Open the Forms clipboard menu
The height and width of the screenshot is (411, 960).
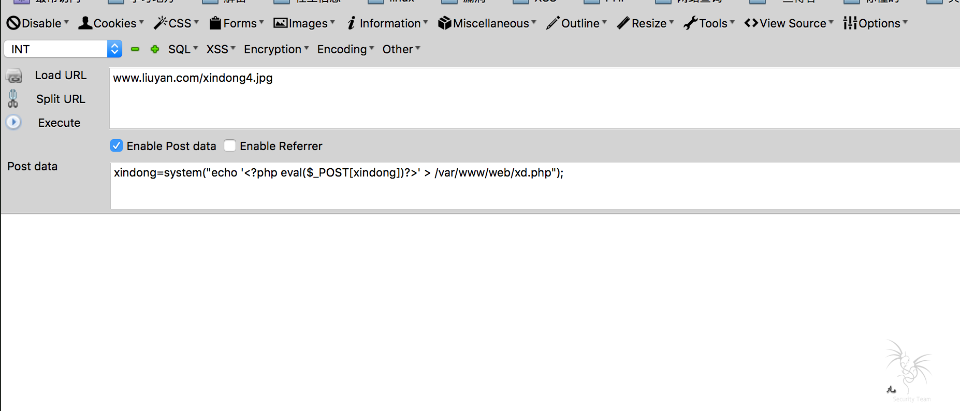pyautogui.click(x=237, y=23)
